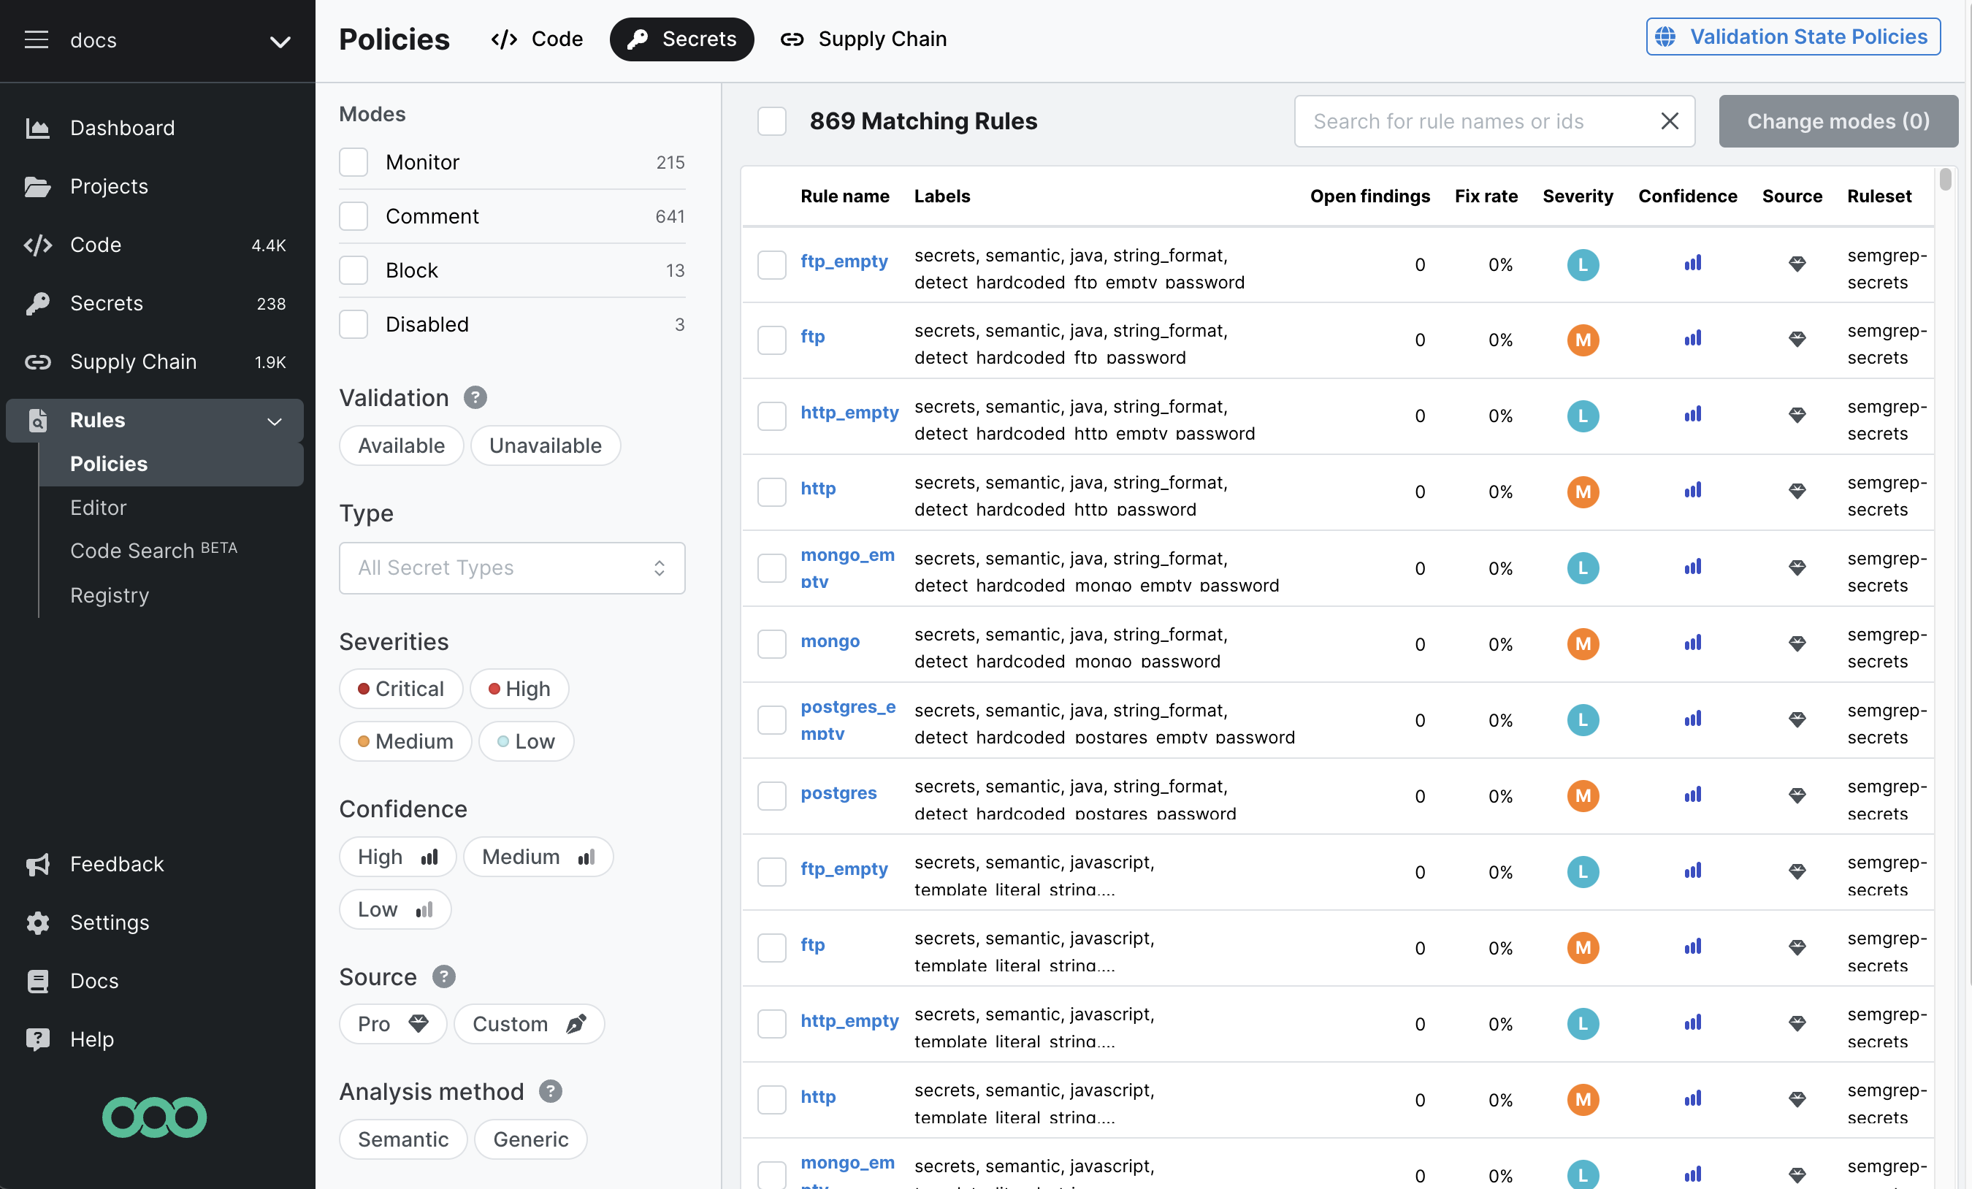
Task: Expand the docs organization dropdown
Action: pos(279,41)
